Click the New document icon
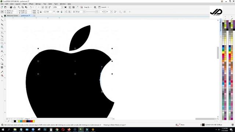The image size is (235, 132). 2,7
